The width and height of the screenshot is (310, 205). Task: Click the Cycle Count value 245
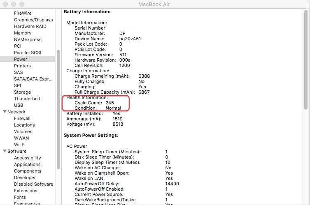click(110, 103)
